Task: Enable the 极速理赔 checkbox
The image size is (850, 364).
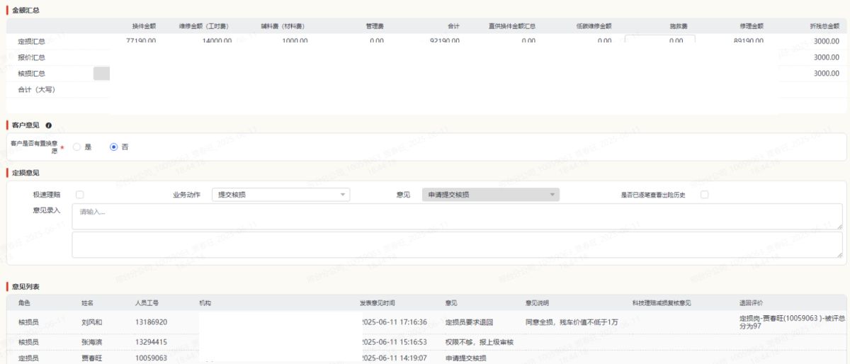Action: pos(80,195)
